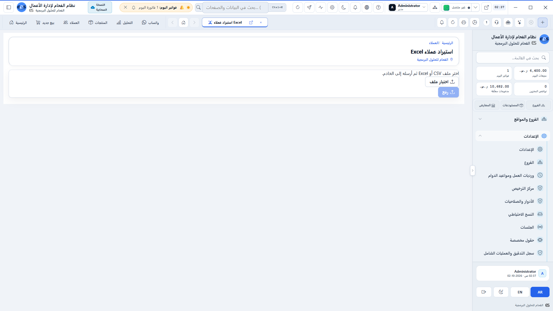This screenshot has width=553, height=311.
Task: Click the global data search field
Action: coord(235,7)
